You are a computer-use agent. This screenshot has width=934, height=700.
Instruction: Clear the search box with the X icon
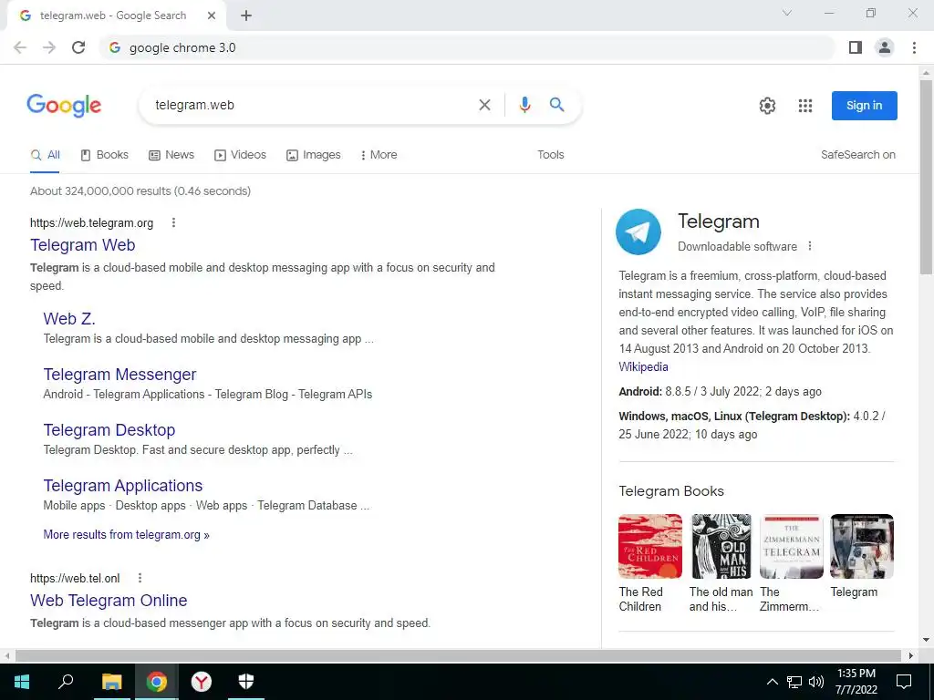pyautogui.click(x=485, y=106)
